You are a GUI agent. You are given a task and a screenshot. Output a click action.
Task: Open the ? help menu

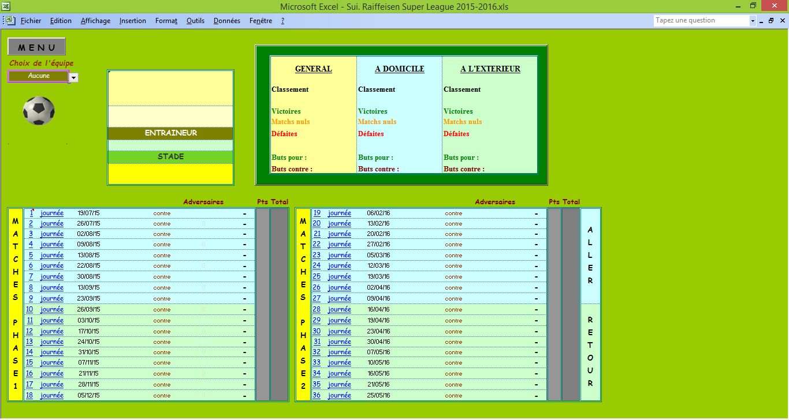[x=282, y=21]
